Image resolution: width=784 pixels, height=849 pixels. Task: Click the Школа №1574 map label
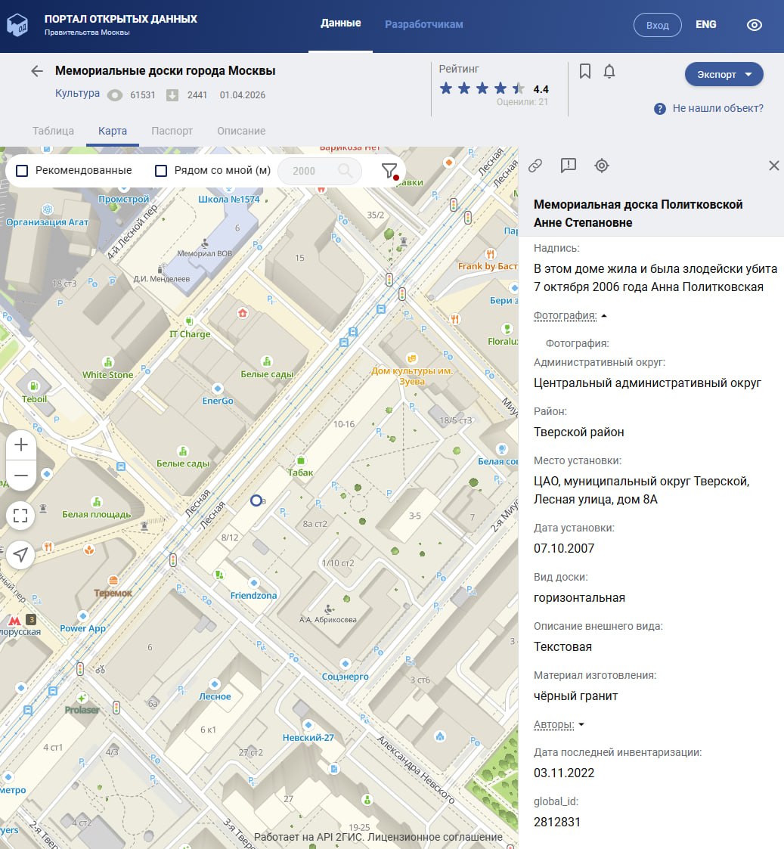coord(228,200)
